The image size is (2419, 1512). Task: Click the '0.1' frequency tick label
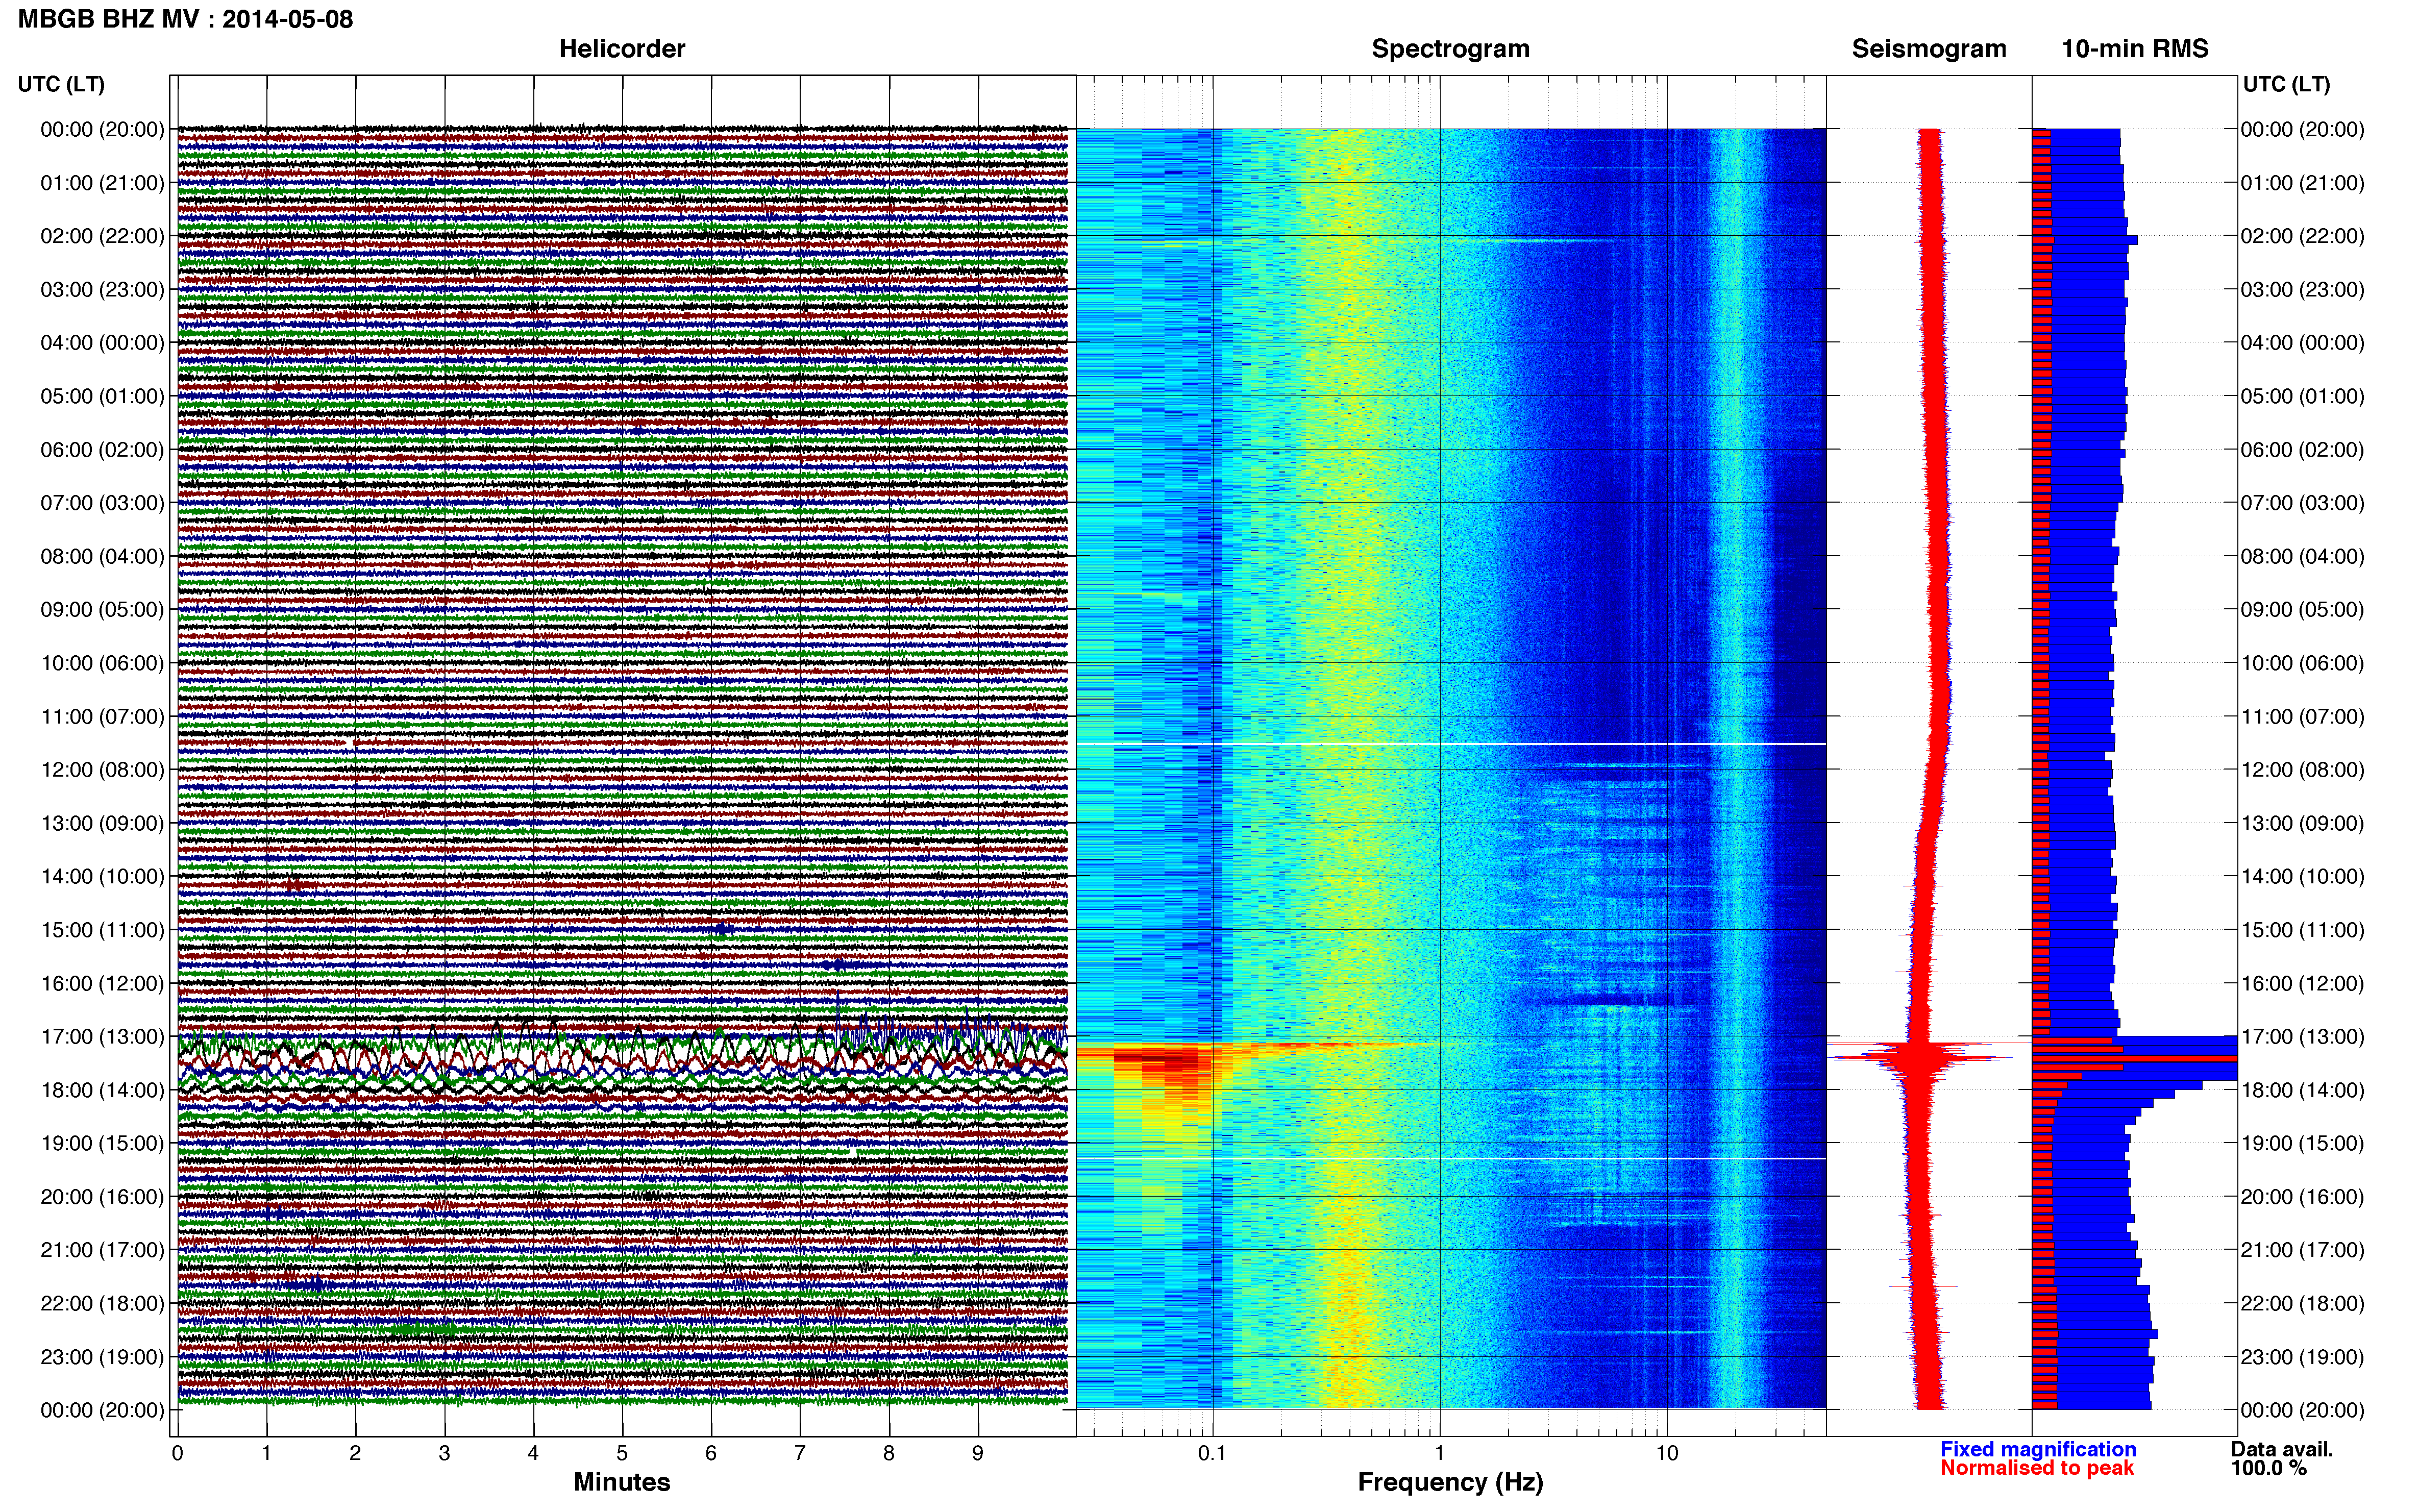point(1212,1453)
